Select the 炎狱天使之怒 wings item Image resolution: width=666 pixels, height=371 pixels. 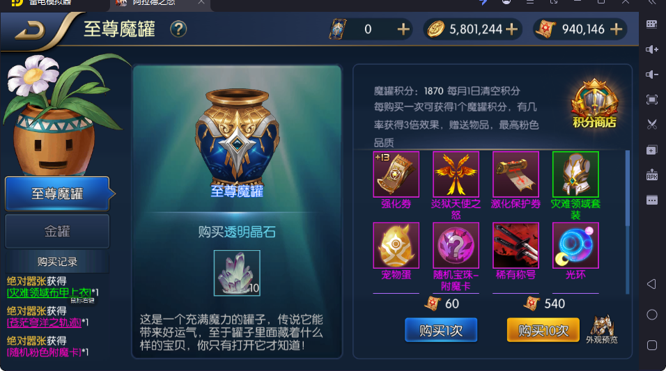point(456,175)
